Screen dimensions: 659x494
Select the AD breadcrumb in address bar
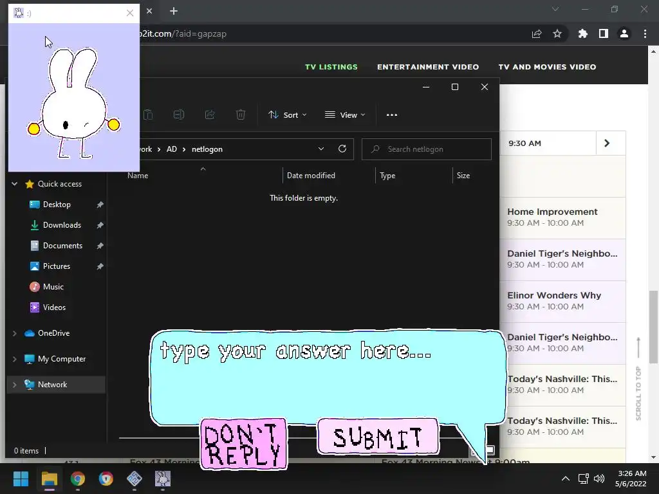[x=171, y=149]
